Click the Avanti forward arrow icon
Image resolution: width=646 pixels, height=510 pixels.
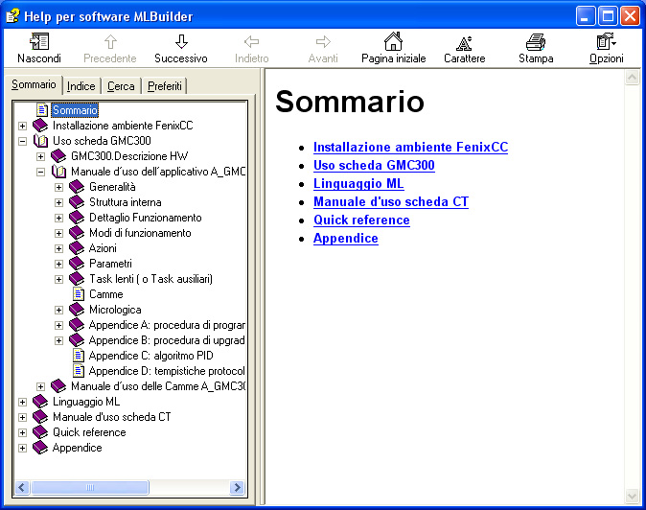(323, 41)
